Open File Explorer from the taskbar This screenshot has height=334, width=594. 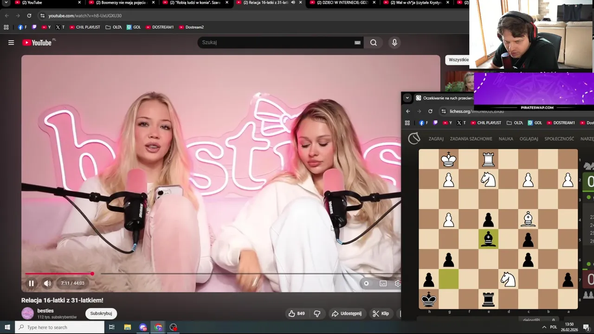coord(128,328)
